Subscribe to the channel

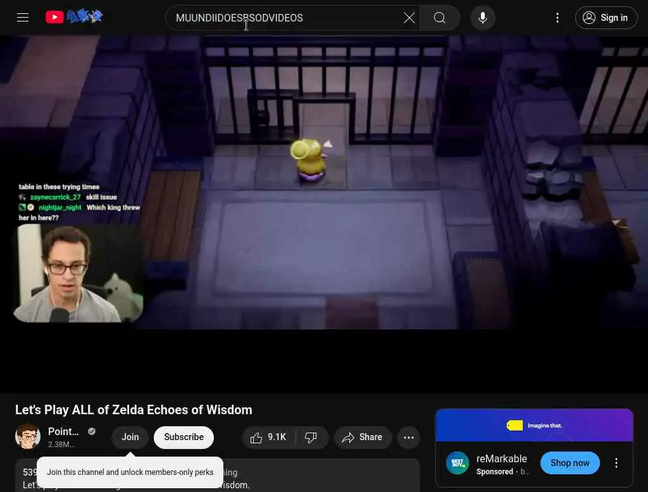(x=184, y=437)
